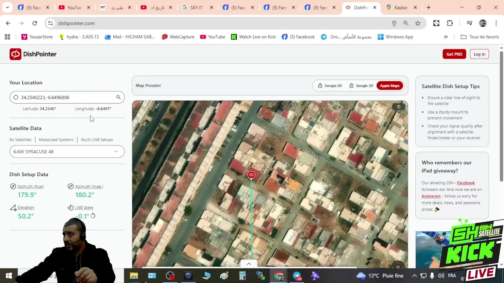Close the DishPointer browser tab
This screenshot has height=283, width=504.
[374, 7]
